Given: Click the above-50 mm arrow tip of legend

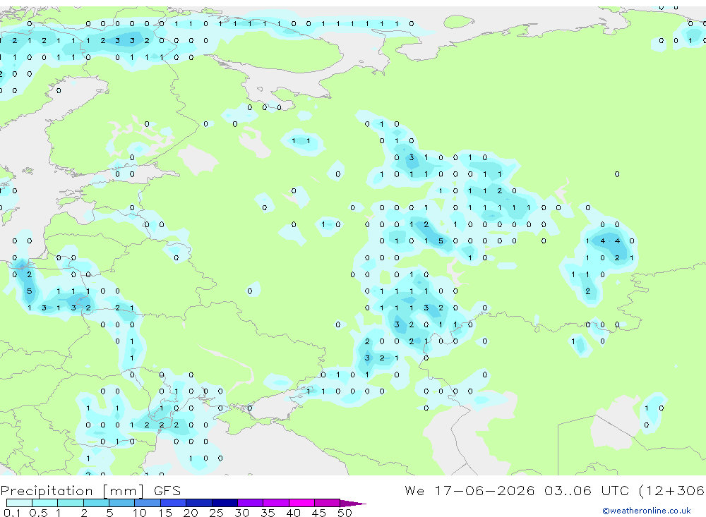Looking at the screenshot, I should pyautogui.click(x=353, y=503).
